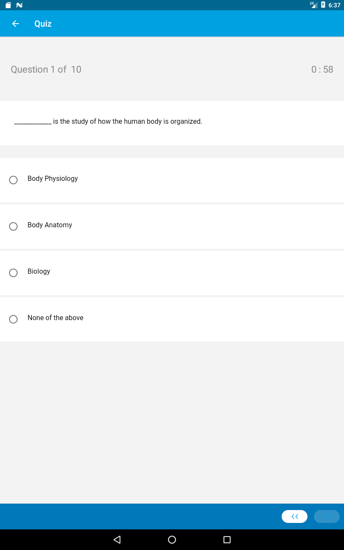Tap the back arrow in header
This screenshot has width=344, height=550.
point(15,24)
